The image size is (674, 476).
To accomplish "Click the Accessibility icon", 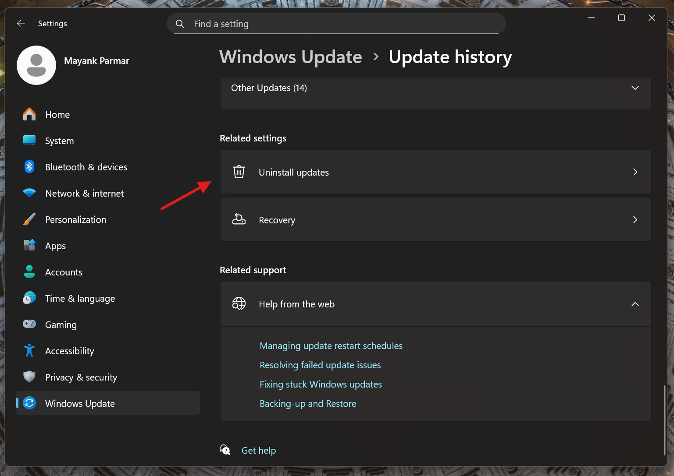I will pos(29,350).
